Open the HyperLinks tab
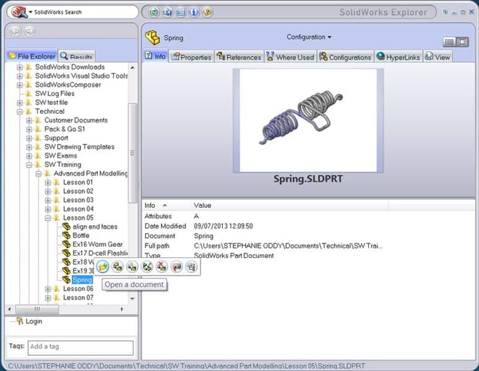 tap(399, 57)
